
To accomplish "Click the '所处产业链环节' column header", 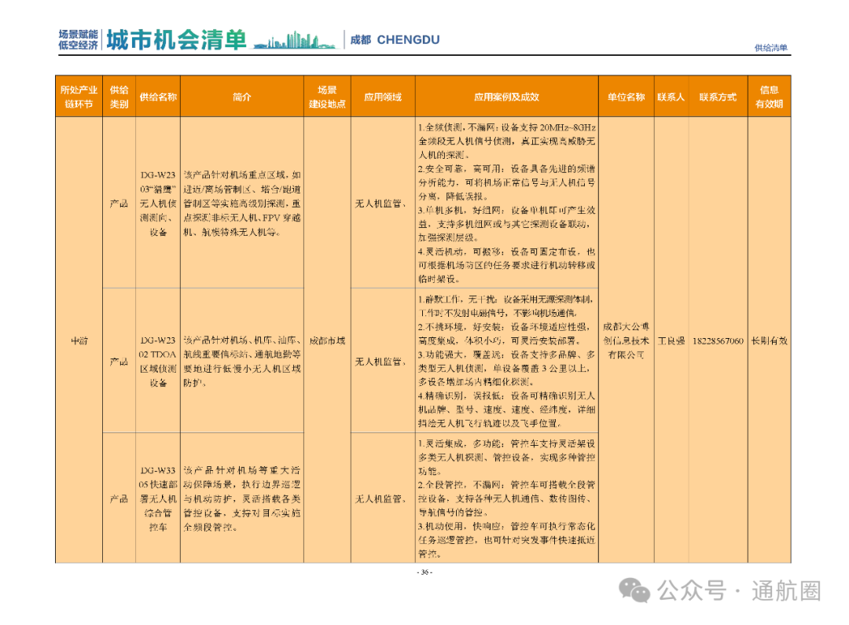I will (79, 97).
